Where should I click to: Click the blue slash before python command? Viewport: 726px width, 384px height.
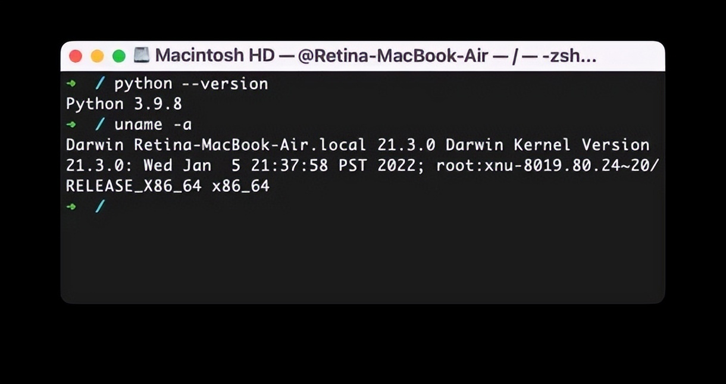[101, 84]
